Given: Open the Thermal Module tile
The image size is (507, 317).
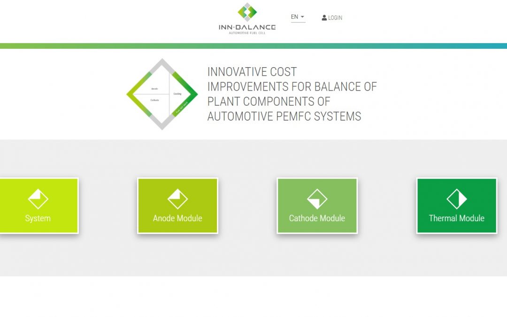Looking at the screenshot, I should (x=457, y=206).
